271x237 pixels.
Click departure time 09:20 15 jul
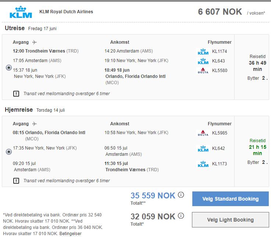pos(24,164)
